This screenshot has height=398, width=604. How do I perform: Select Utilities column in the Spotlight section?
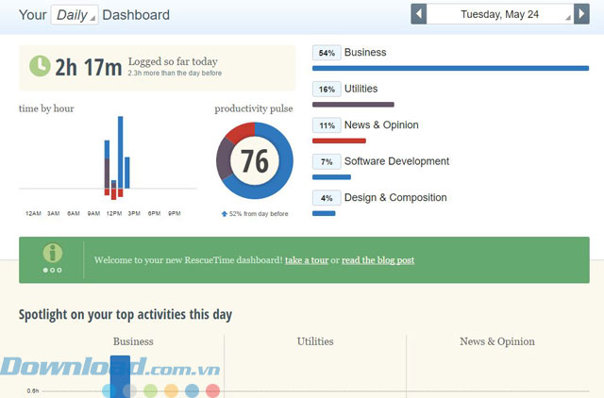(x=315, y=341)
